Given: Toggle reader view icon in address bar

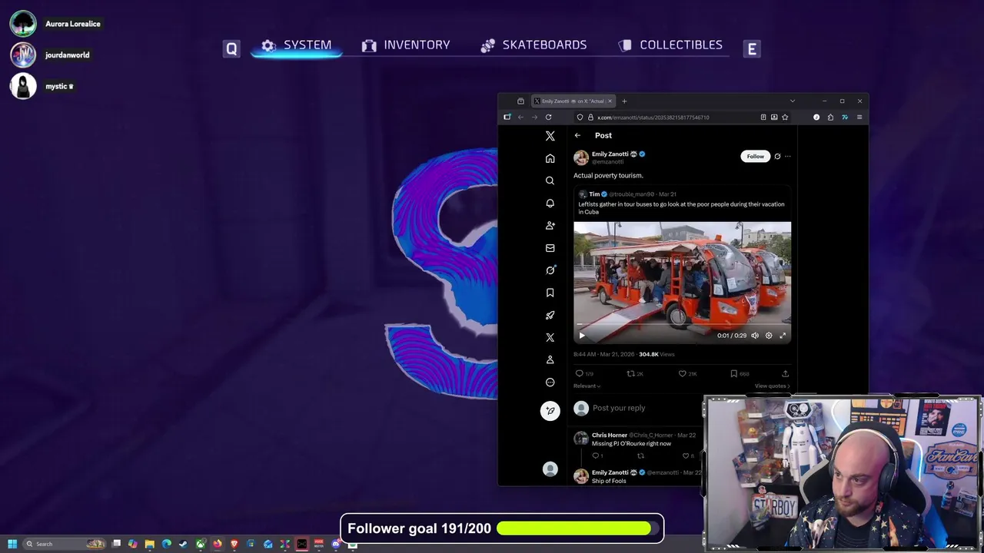Looking at the screenshot, I should pos(763,118).
